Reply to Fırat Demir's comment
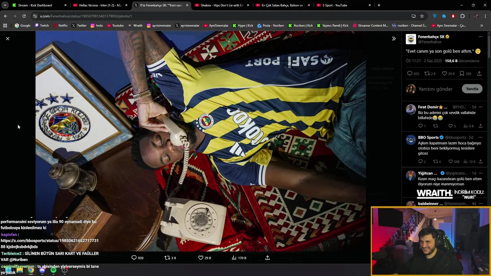491x276 pixels. 420,126
